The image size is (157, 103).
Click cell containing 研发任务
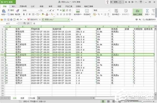23,32
